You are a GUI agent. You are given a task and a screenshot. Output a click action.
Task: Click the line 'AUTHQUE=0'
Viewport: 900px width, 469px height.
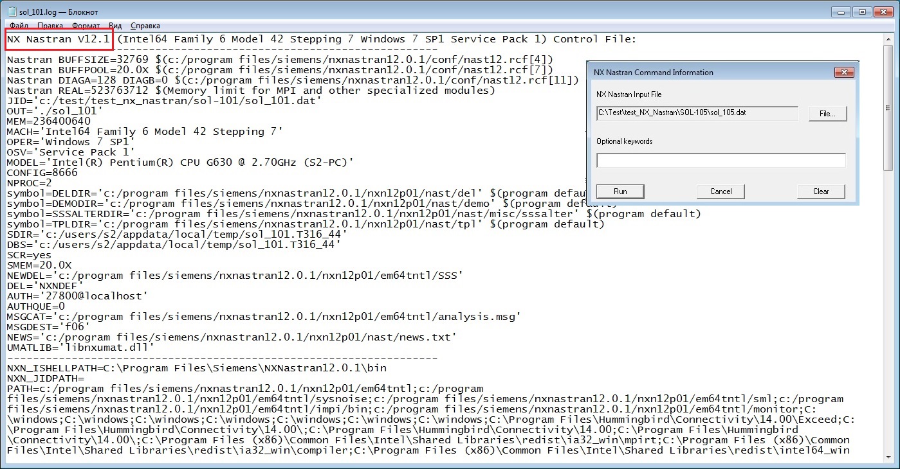[x=35, y=306]
